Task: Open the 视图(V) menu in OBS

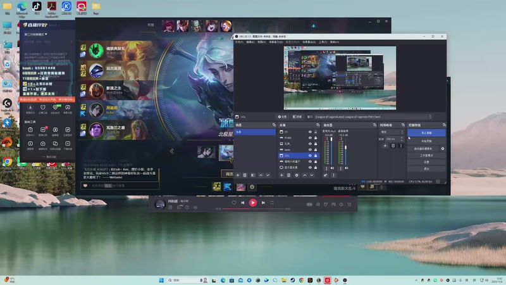Action: click(262, 42)
